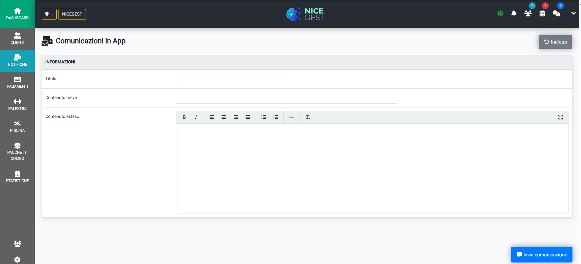The image size is (581, 264).
Task: Focus the Titolo input field
Action: coord(233,79)
